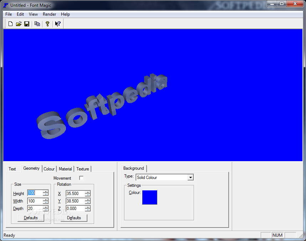The image size is (306, 241).
Task: Toggle the Movement checkbox
Action: (x=81, y=178)
